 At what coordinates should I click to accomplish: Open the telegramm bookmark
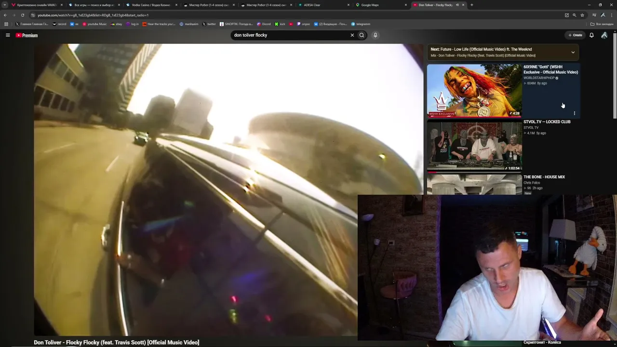click(x=361, y=24)
